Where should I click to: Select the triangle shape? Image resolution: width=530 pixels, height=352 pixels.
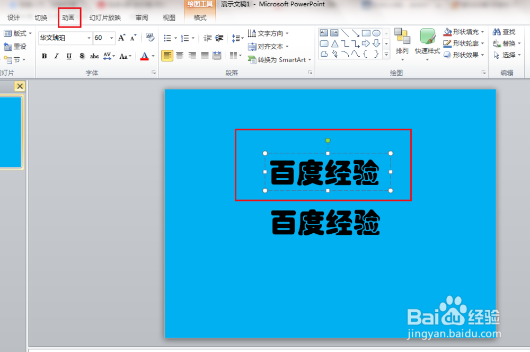(x=334, y=43)
